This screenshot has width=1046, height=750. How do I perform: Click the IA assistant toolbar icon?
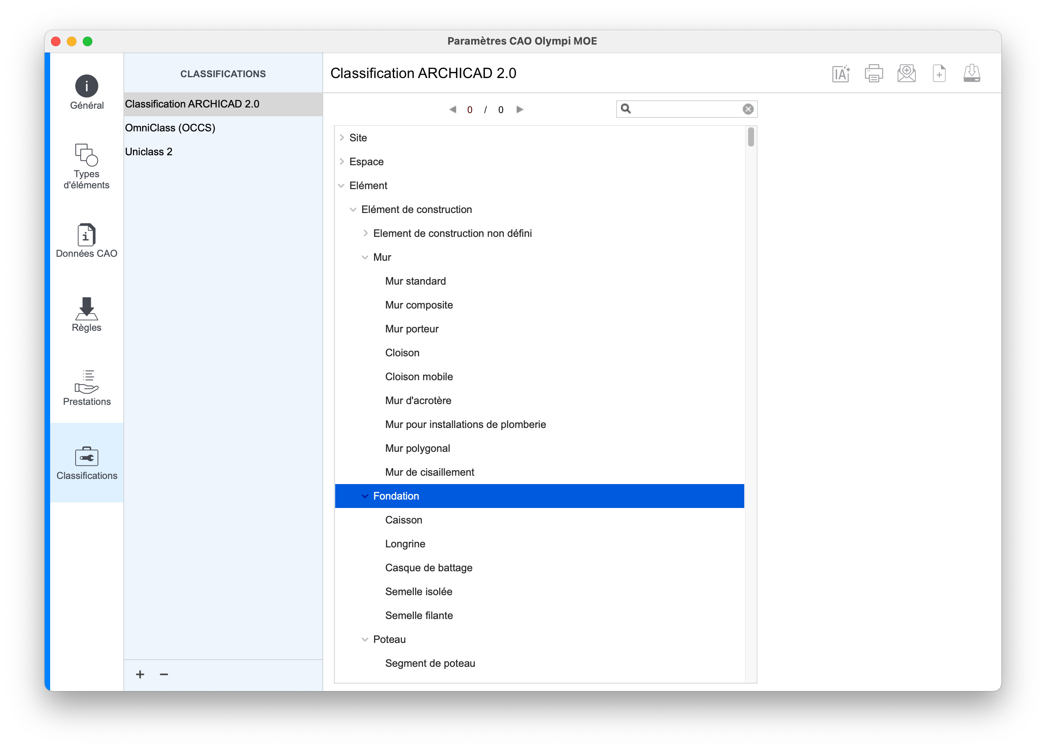841,73
